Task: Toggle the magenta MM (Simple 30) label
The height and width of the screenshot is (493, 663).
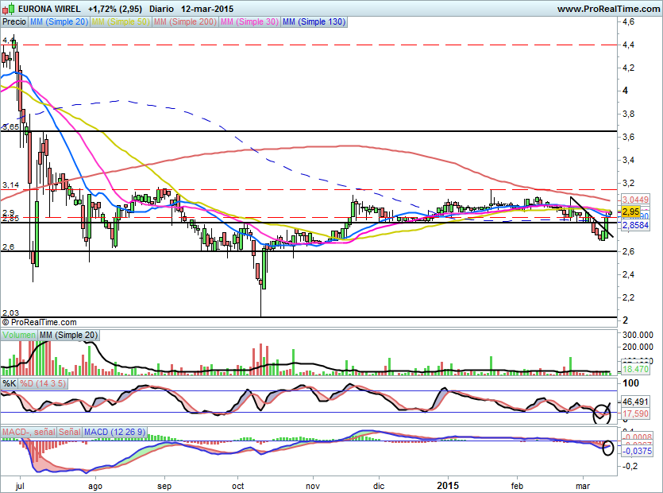Action: 249,22
